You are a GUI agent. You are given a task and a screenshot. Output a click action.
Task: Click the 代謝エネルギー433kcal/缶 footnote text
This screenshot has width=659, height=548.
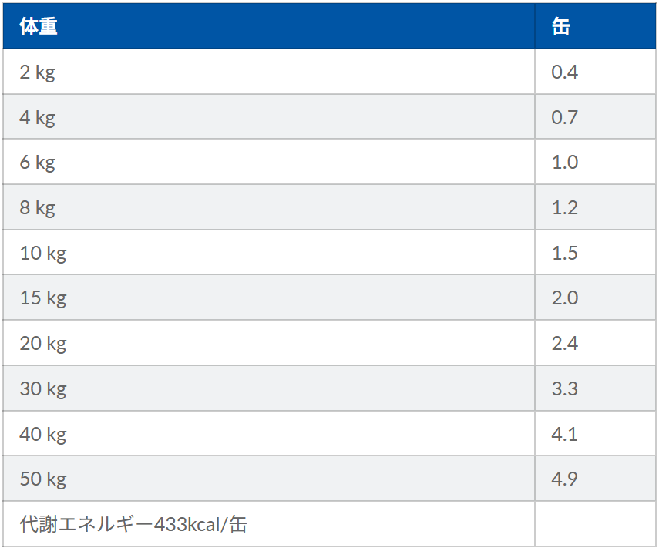click(133, 525)
